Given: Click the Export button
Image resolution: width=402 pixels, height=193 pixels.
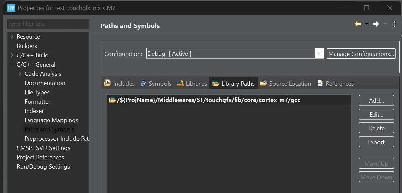Looking at the screenshot, I should pos(376,142).
